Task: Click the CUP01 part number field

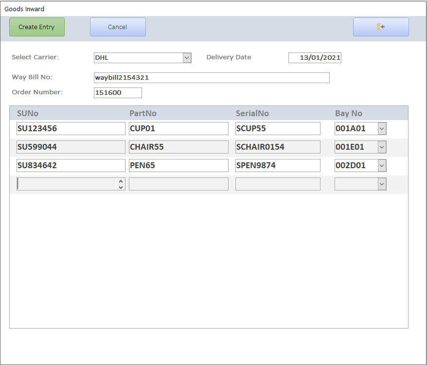Action: (x=178, y=129)
